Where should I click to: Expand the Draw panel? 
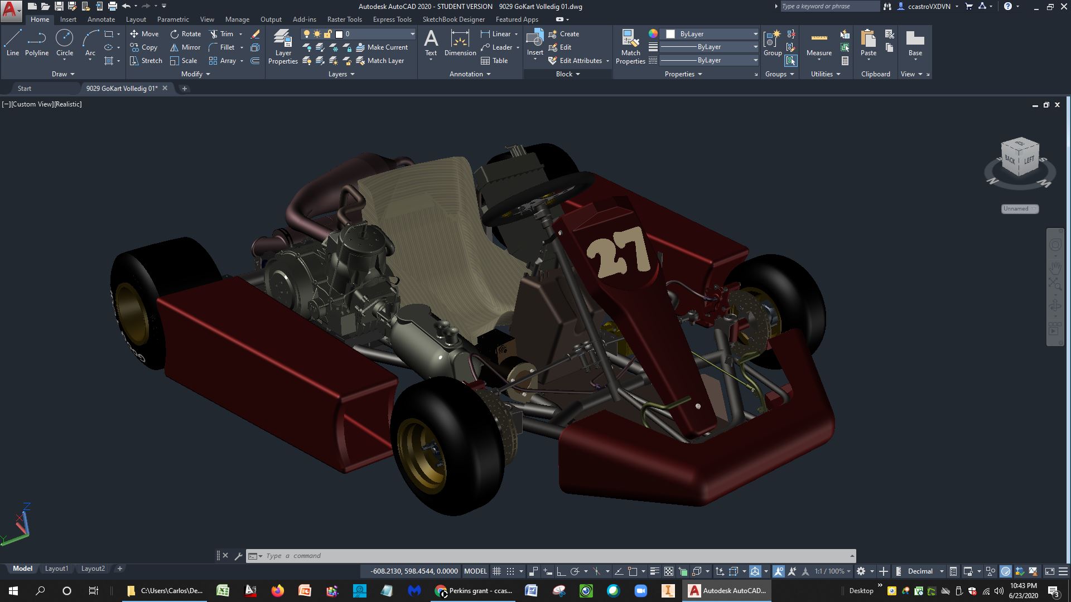(x=63, y=74)
